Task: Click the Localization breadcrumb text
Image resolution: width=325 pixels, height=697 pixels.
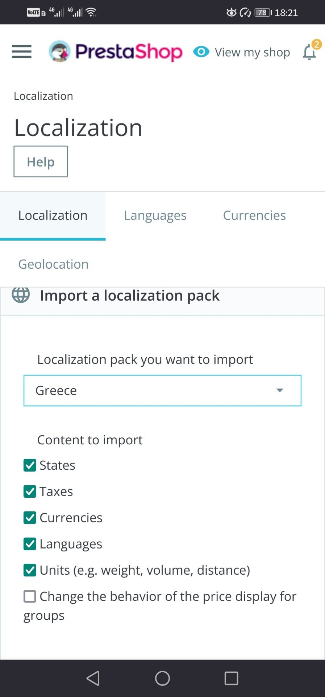Action: pyautogui.click(x=43, y=96)
